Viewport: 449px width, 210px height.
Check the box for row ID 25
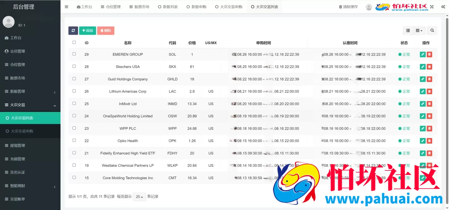click(x=74, y=103)
